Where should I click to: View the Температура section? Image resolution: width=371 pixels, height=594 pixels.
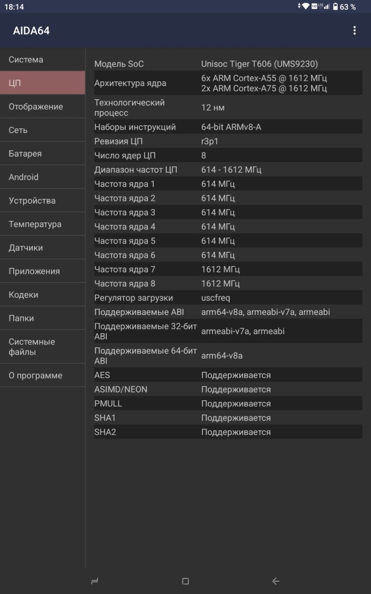43,224
